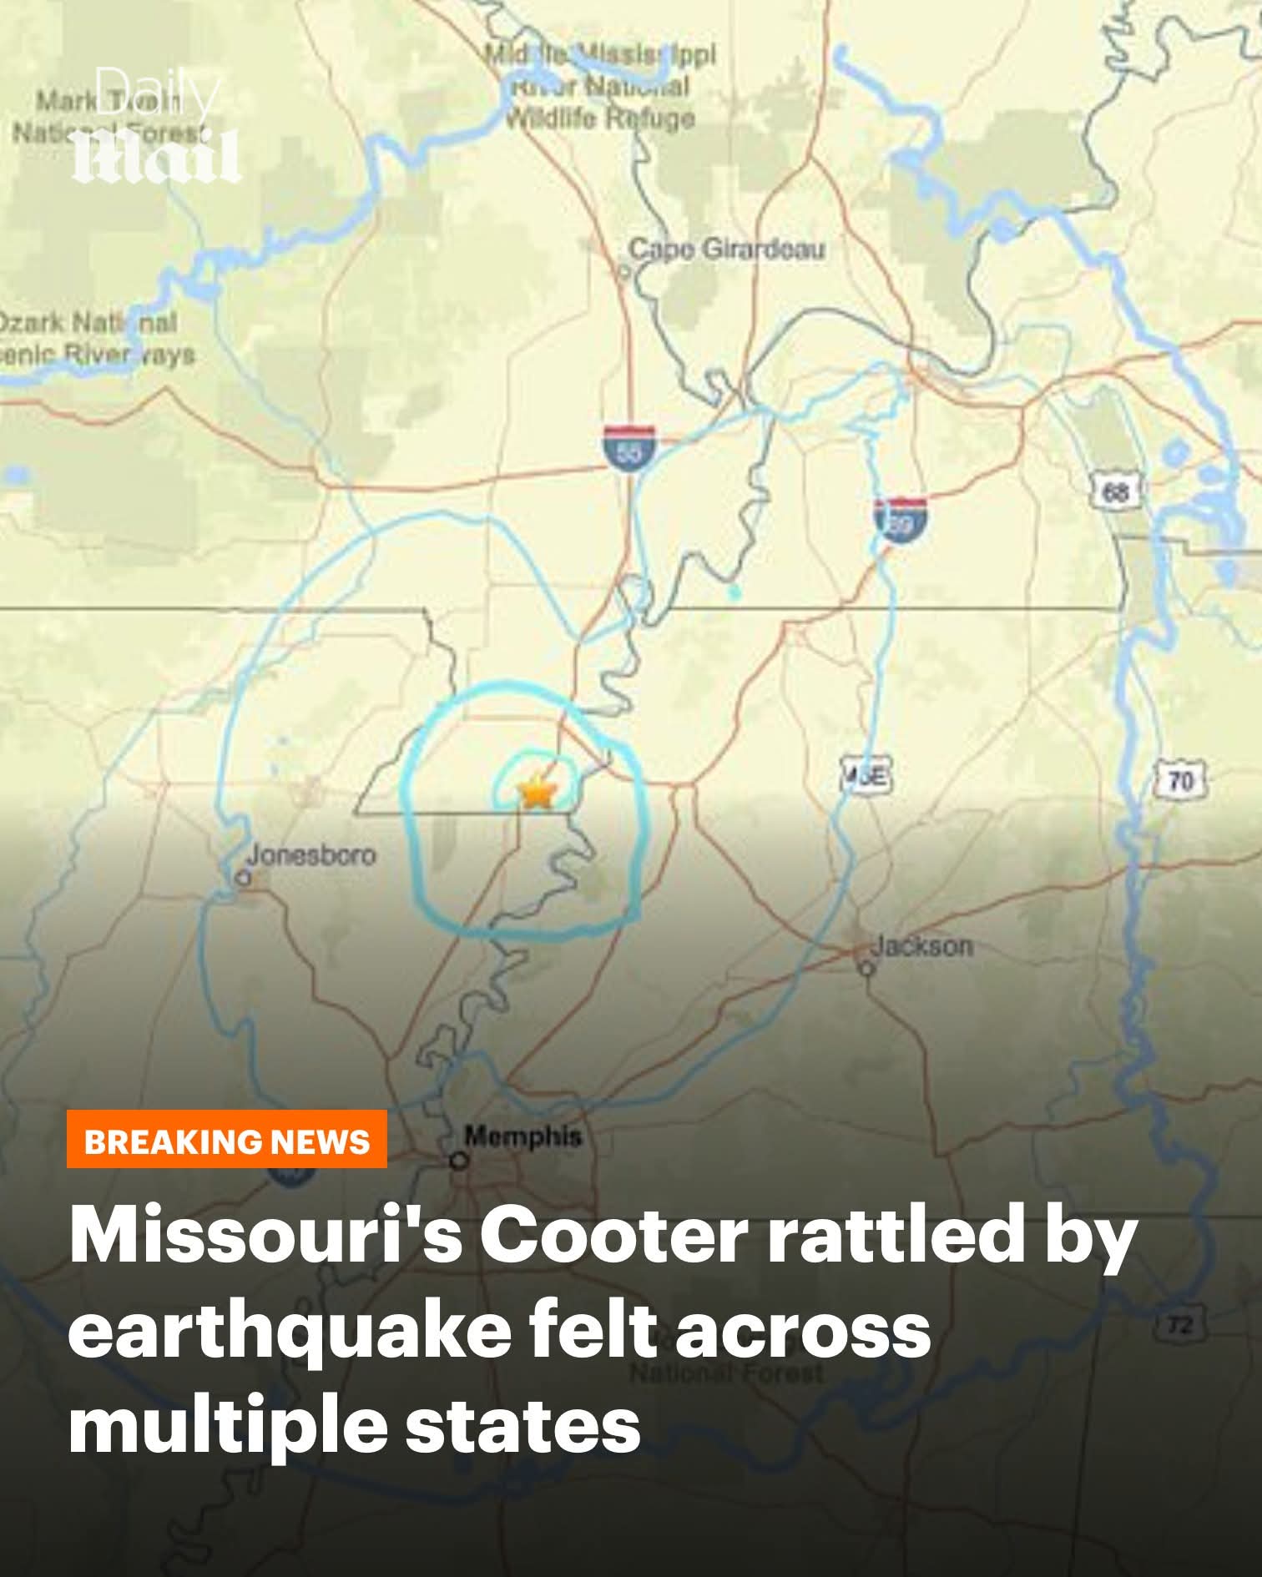The image size is (1262, 1577).
Task: Select the Memphis city circle marker
Action: (457, 1160)
